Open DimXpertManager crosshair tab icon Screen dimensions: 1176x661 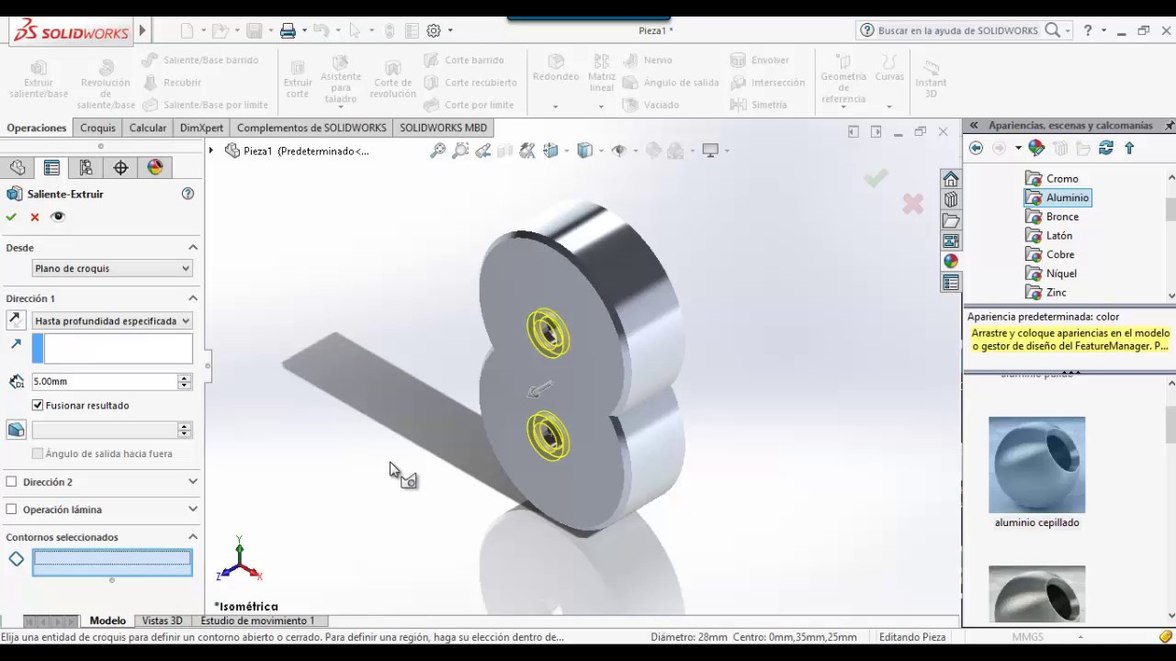[x=120, y=167]
